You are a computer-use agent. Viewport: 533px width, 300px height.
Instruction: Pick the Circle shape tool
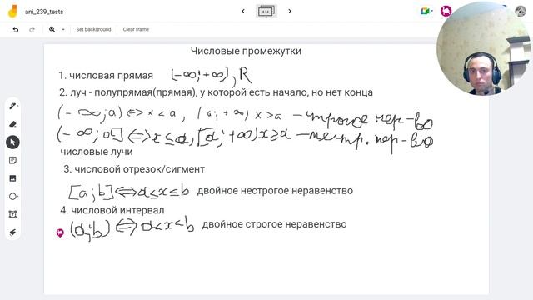click(x=12, y=197)
